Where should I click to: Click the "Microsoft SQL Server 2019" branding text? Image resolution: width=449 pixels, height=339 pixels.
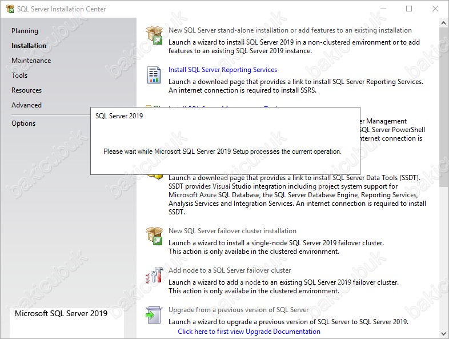point(61,313)
